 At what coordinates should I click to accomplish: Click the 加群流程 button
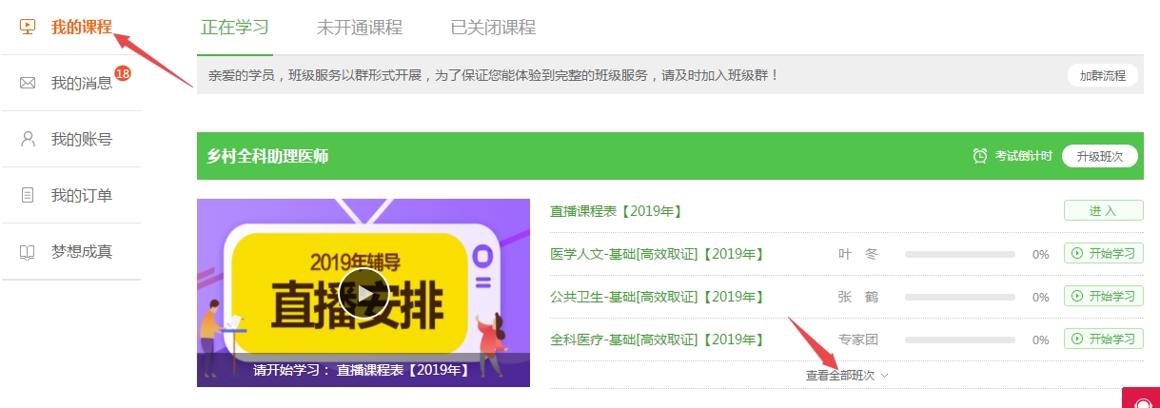coord(1102,75)
